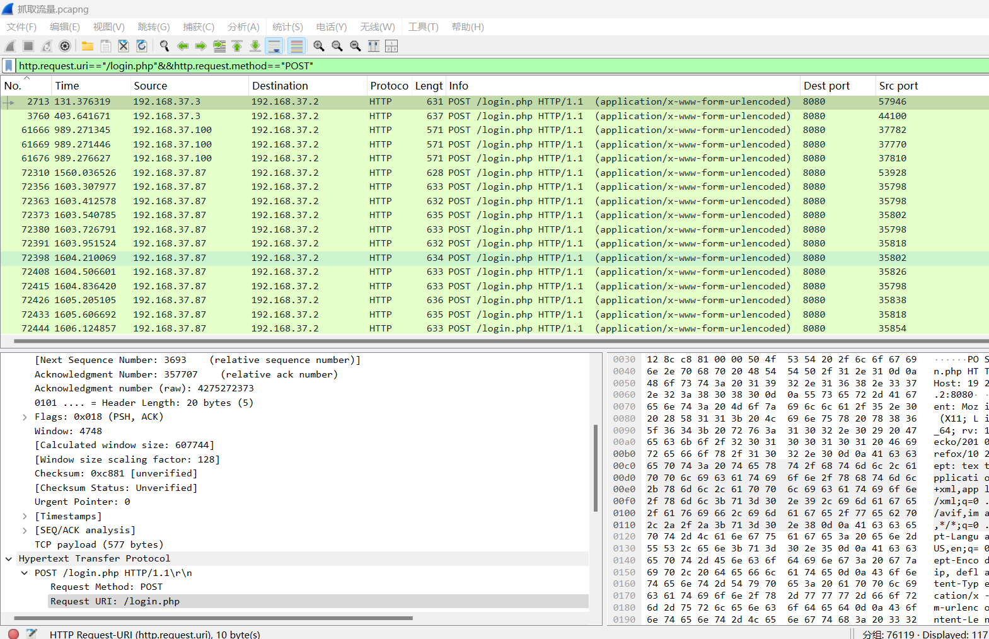Click the packet details horizontal scrollbar
The width and height of the screenshot is (989, 639).
(213, 618)
